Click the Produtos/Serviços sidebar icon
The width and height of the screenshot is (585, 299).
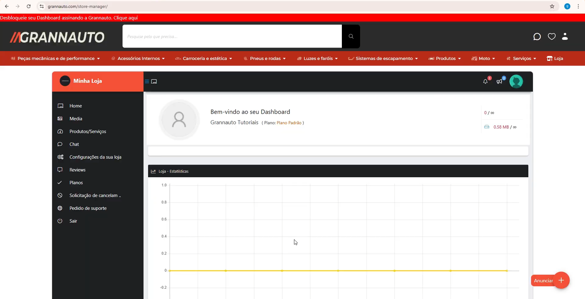[x=60, y=132]
